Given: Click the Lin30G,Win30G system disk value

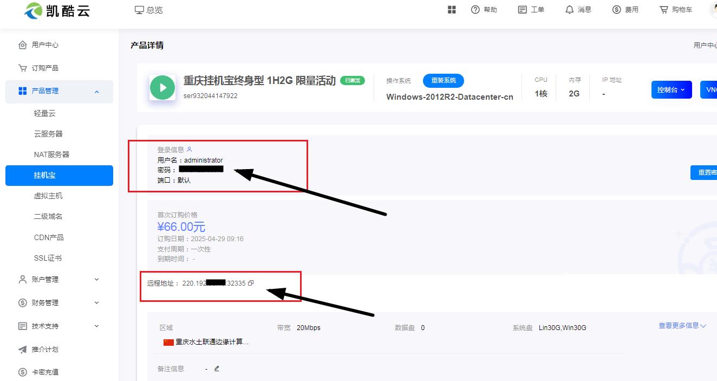Looking at the screenshot, I should click(x=563, y=328).
